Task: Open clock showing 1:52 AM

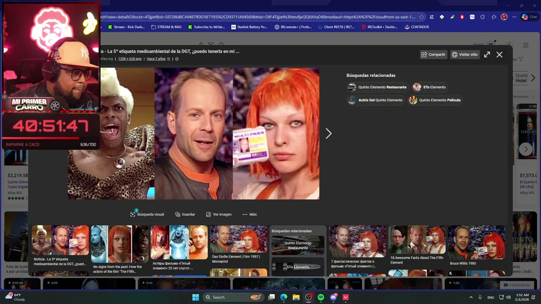Action: 522,297
